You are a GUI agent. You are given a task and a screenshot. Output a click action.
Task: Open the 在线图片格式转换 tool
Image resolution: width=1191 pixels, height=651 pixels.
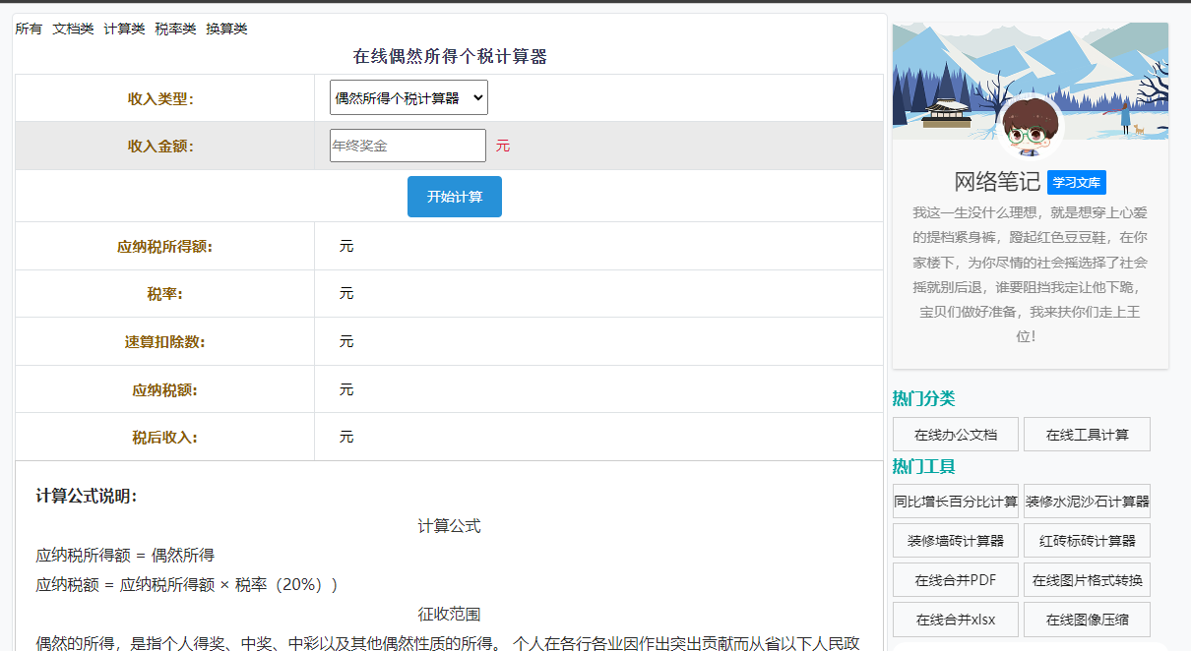pyautogui.click(x=1087, y=580)
